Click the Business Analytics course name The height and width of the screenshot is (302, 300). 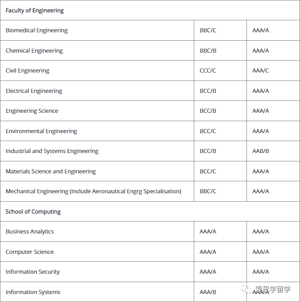(30, 232)
